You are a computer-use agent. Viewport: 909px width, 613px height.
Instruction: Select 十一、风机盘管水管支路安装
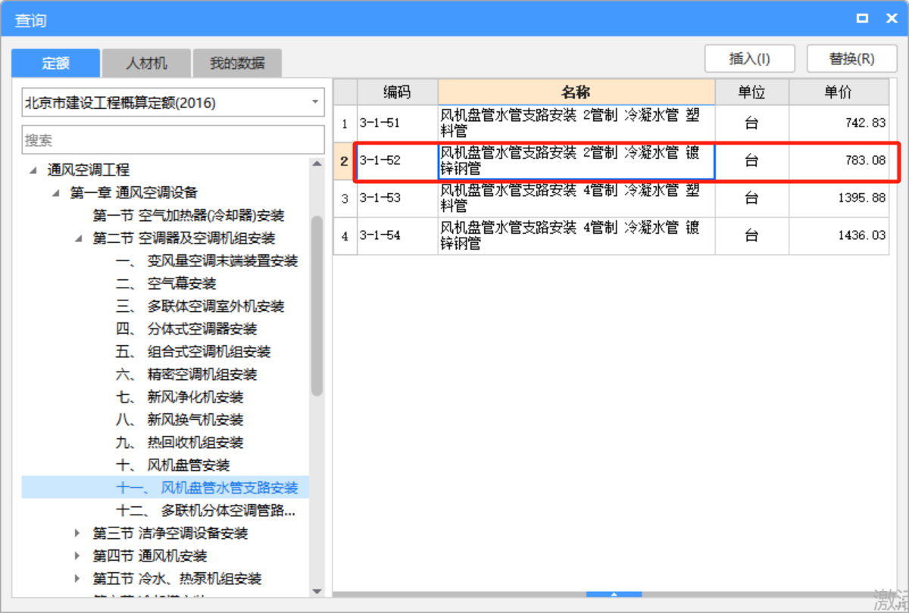(x=207, y=488)
